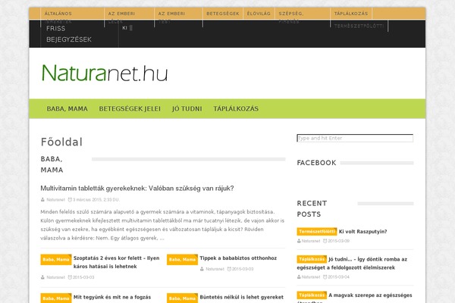Screen dimensions: 455x303
Task: Open BABA, MAMA in green navigation
Action: tap(67, 109)
